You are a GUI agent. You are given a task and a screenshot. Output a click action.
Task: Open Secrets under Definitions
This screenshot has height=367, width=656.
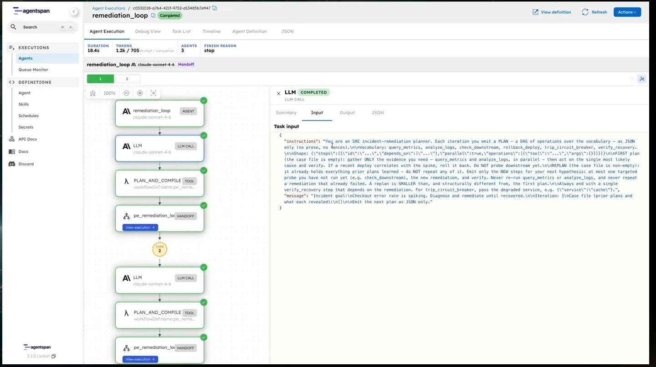click(x=26, y=127)
